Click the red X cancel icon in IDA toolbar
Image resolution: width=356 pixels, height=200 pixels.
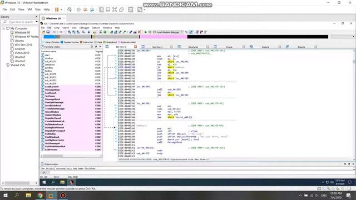pyautogui.click(x=140, y=32)
